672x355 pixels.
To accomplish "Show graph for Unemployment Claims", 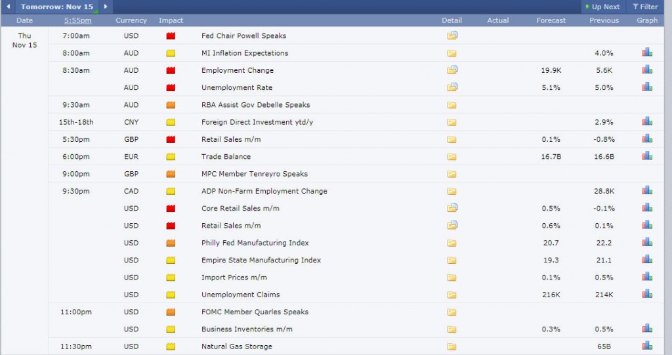I will 647,294.
